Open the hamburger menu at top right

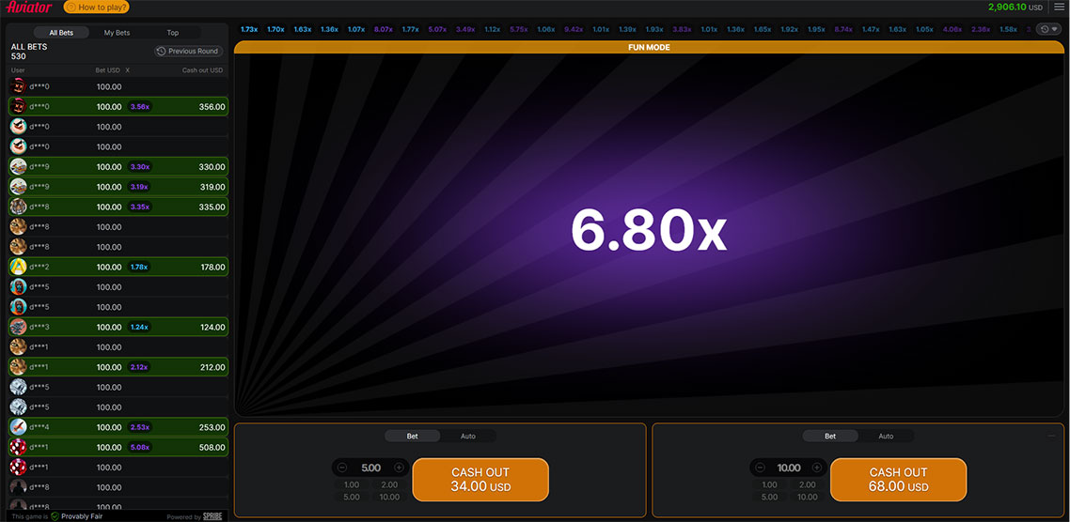click(1059, 8)
